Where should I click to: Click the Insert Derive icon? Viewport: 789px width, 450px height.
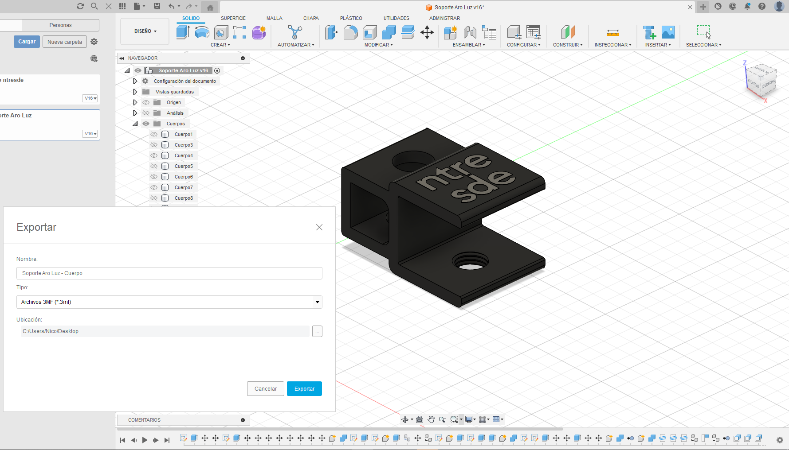click(x=649, y=32)
